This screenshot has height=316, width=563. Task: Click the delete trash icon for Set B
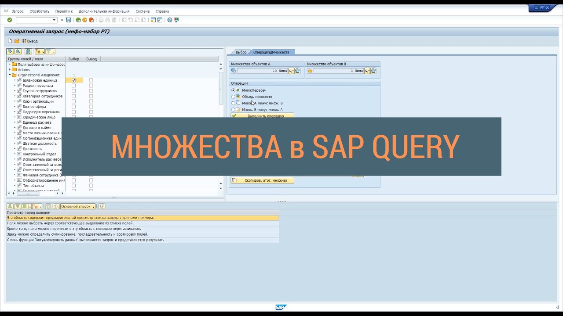tap(373, 71)
